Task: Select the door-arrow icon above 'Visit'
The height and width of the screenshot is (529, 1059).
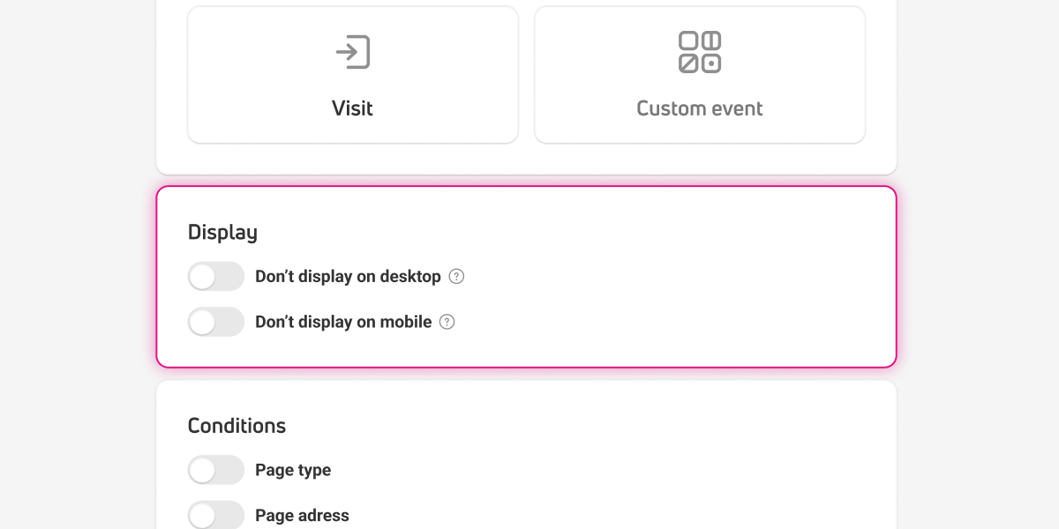Action: (x=352, y=52)
